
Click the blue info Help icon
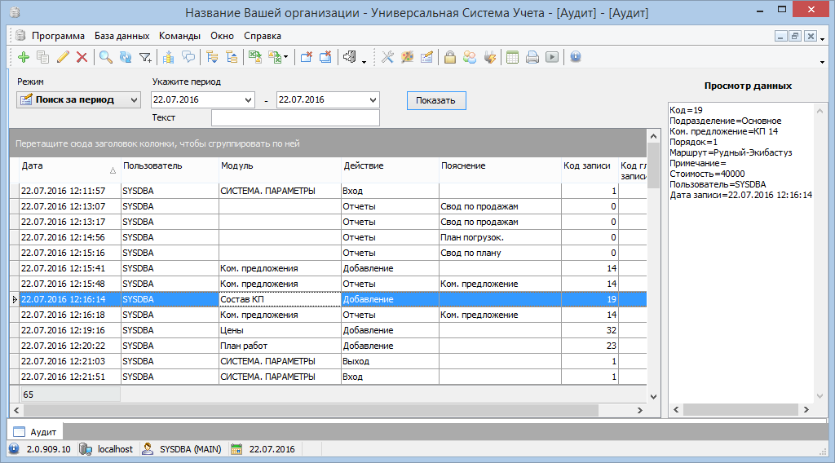point(576,57)
